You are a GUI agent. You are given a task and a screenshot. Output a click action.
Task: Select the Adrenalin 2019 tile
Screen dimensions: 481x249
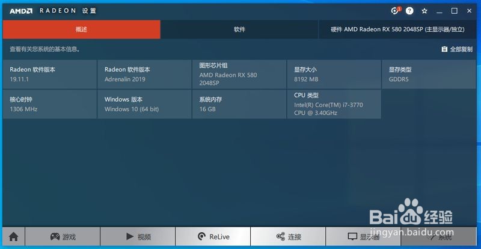(144, 75)
